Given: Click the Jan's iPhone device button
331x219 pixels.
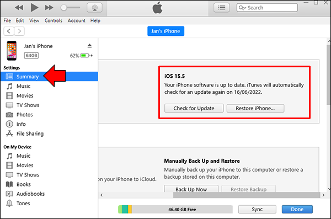Looking at the screenshot, I should tap(165, 31).
